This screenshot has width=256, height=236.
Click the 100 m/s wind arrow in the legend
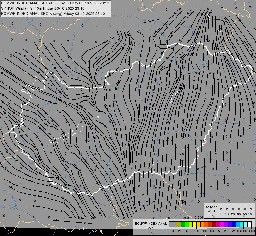pos(251,207)
